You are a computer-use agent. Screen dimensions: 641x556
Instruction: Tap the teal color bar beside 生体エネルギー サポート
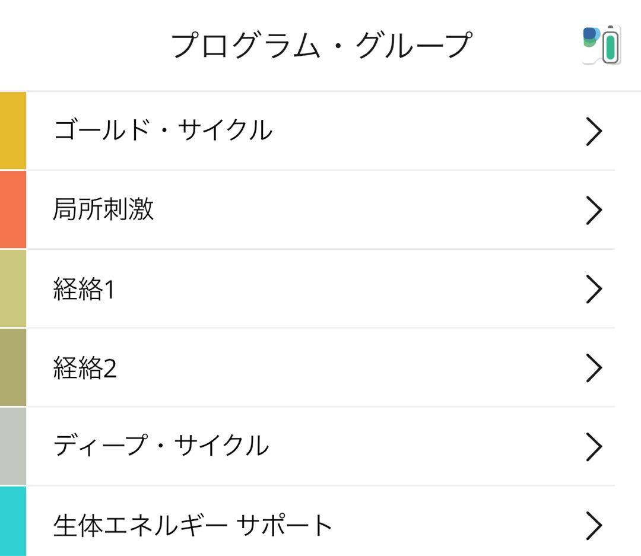12,523
